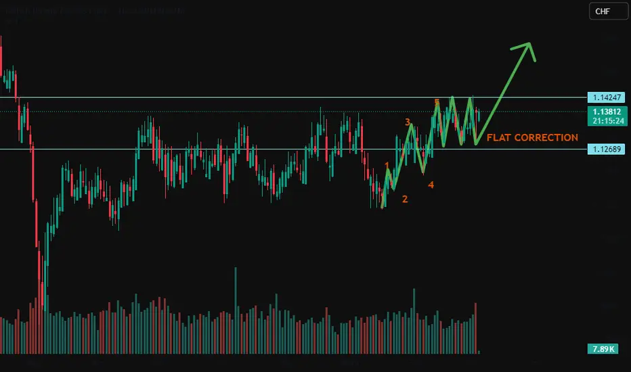Select the wave label 4
Screen dimensions: 631x372
click(x=431, y=185)
